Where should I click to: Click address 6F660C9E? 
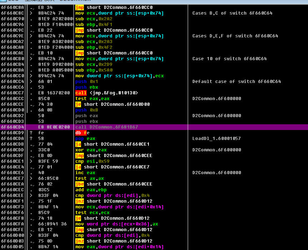(x=12, y=36)
